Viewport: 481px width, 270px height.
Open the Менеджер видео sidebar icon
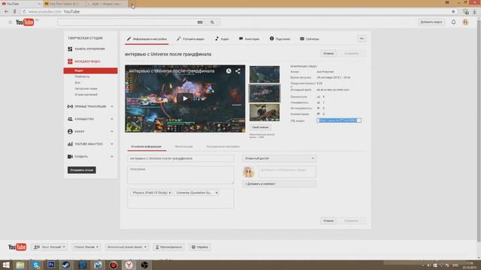click(70, 61)
